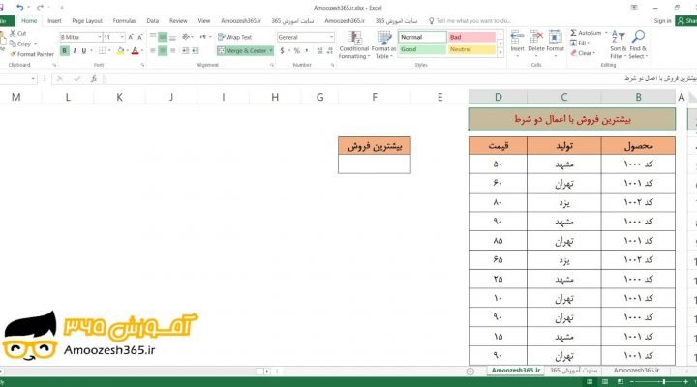Undo the last action

20,8
